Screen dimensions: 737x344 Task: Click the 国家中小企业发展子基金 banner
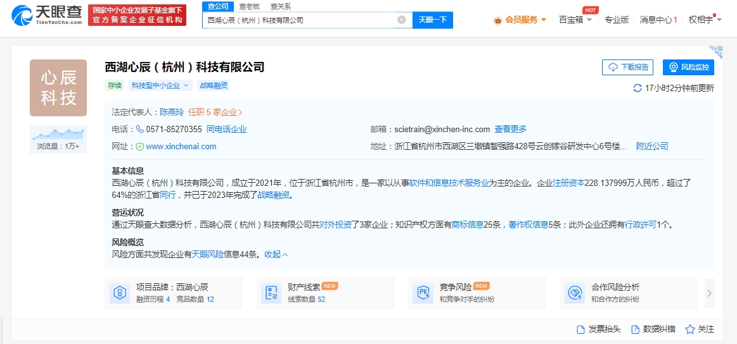(138, 15)
